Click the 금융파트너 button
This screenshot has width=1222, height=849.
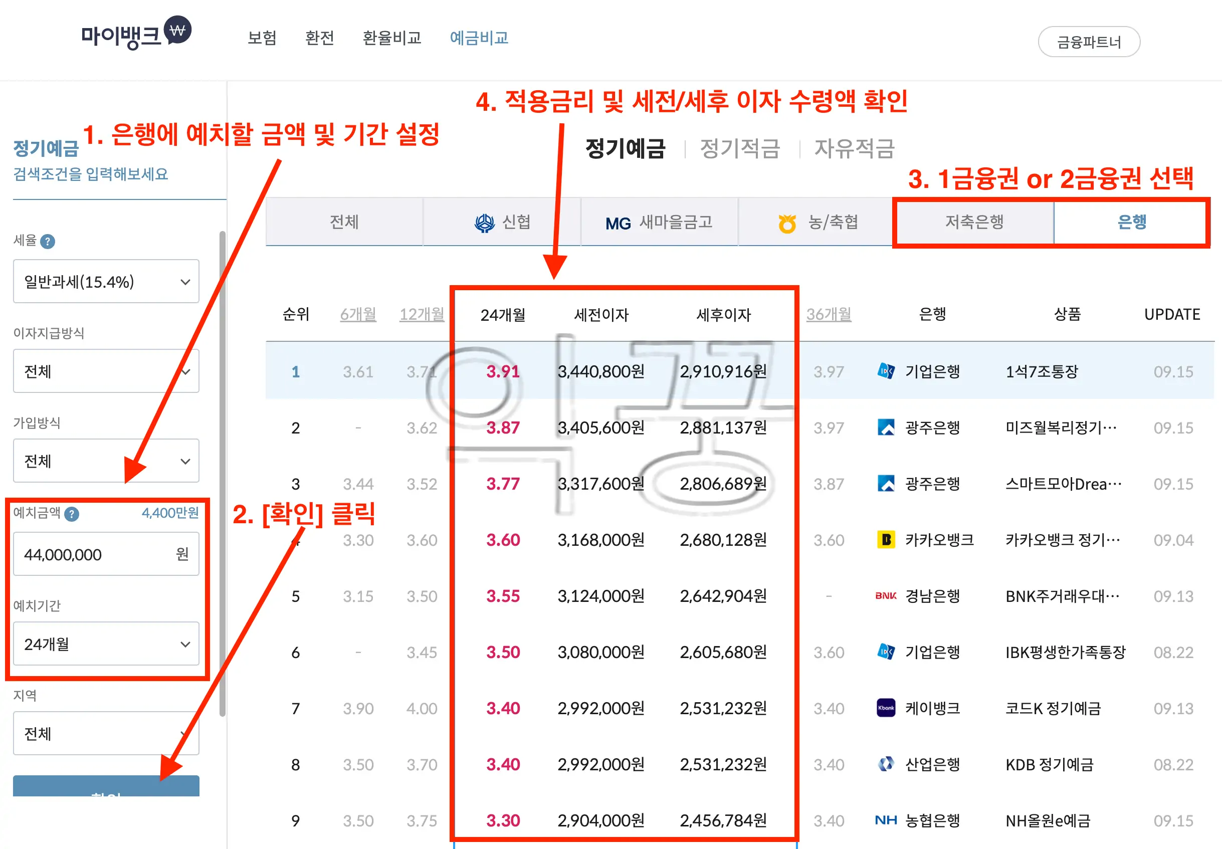pos(1089,41)
